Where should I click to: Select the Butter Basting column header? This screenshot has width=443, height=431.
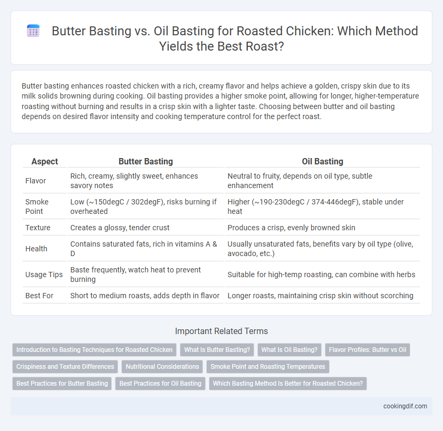[x=146, y=161]
